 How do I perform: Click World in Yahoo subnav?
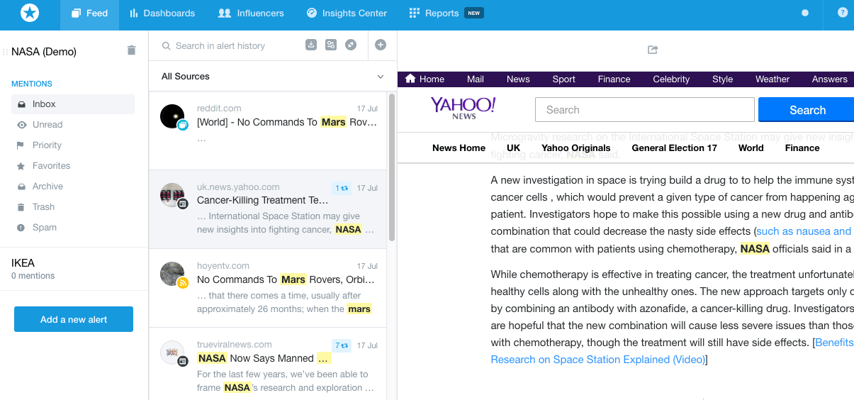tap(751, 148)
